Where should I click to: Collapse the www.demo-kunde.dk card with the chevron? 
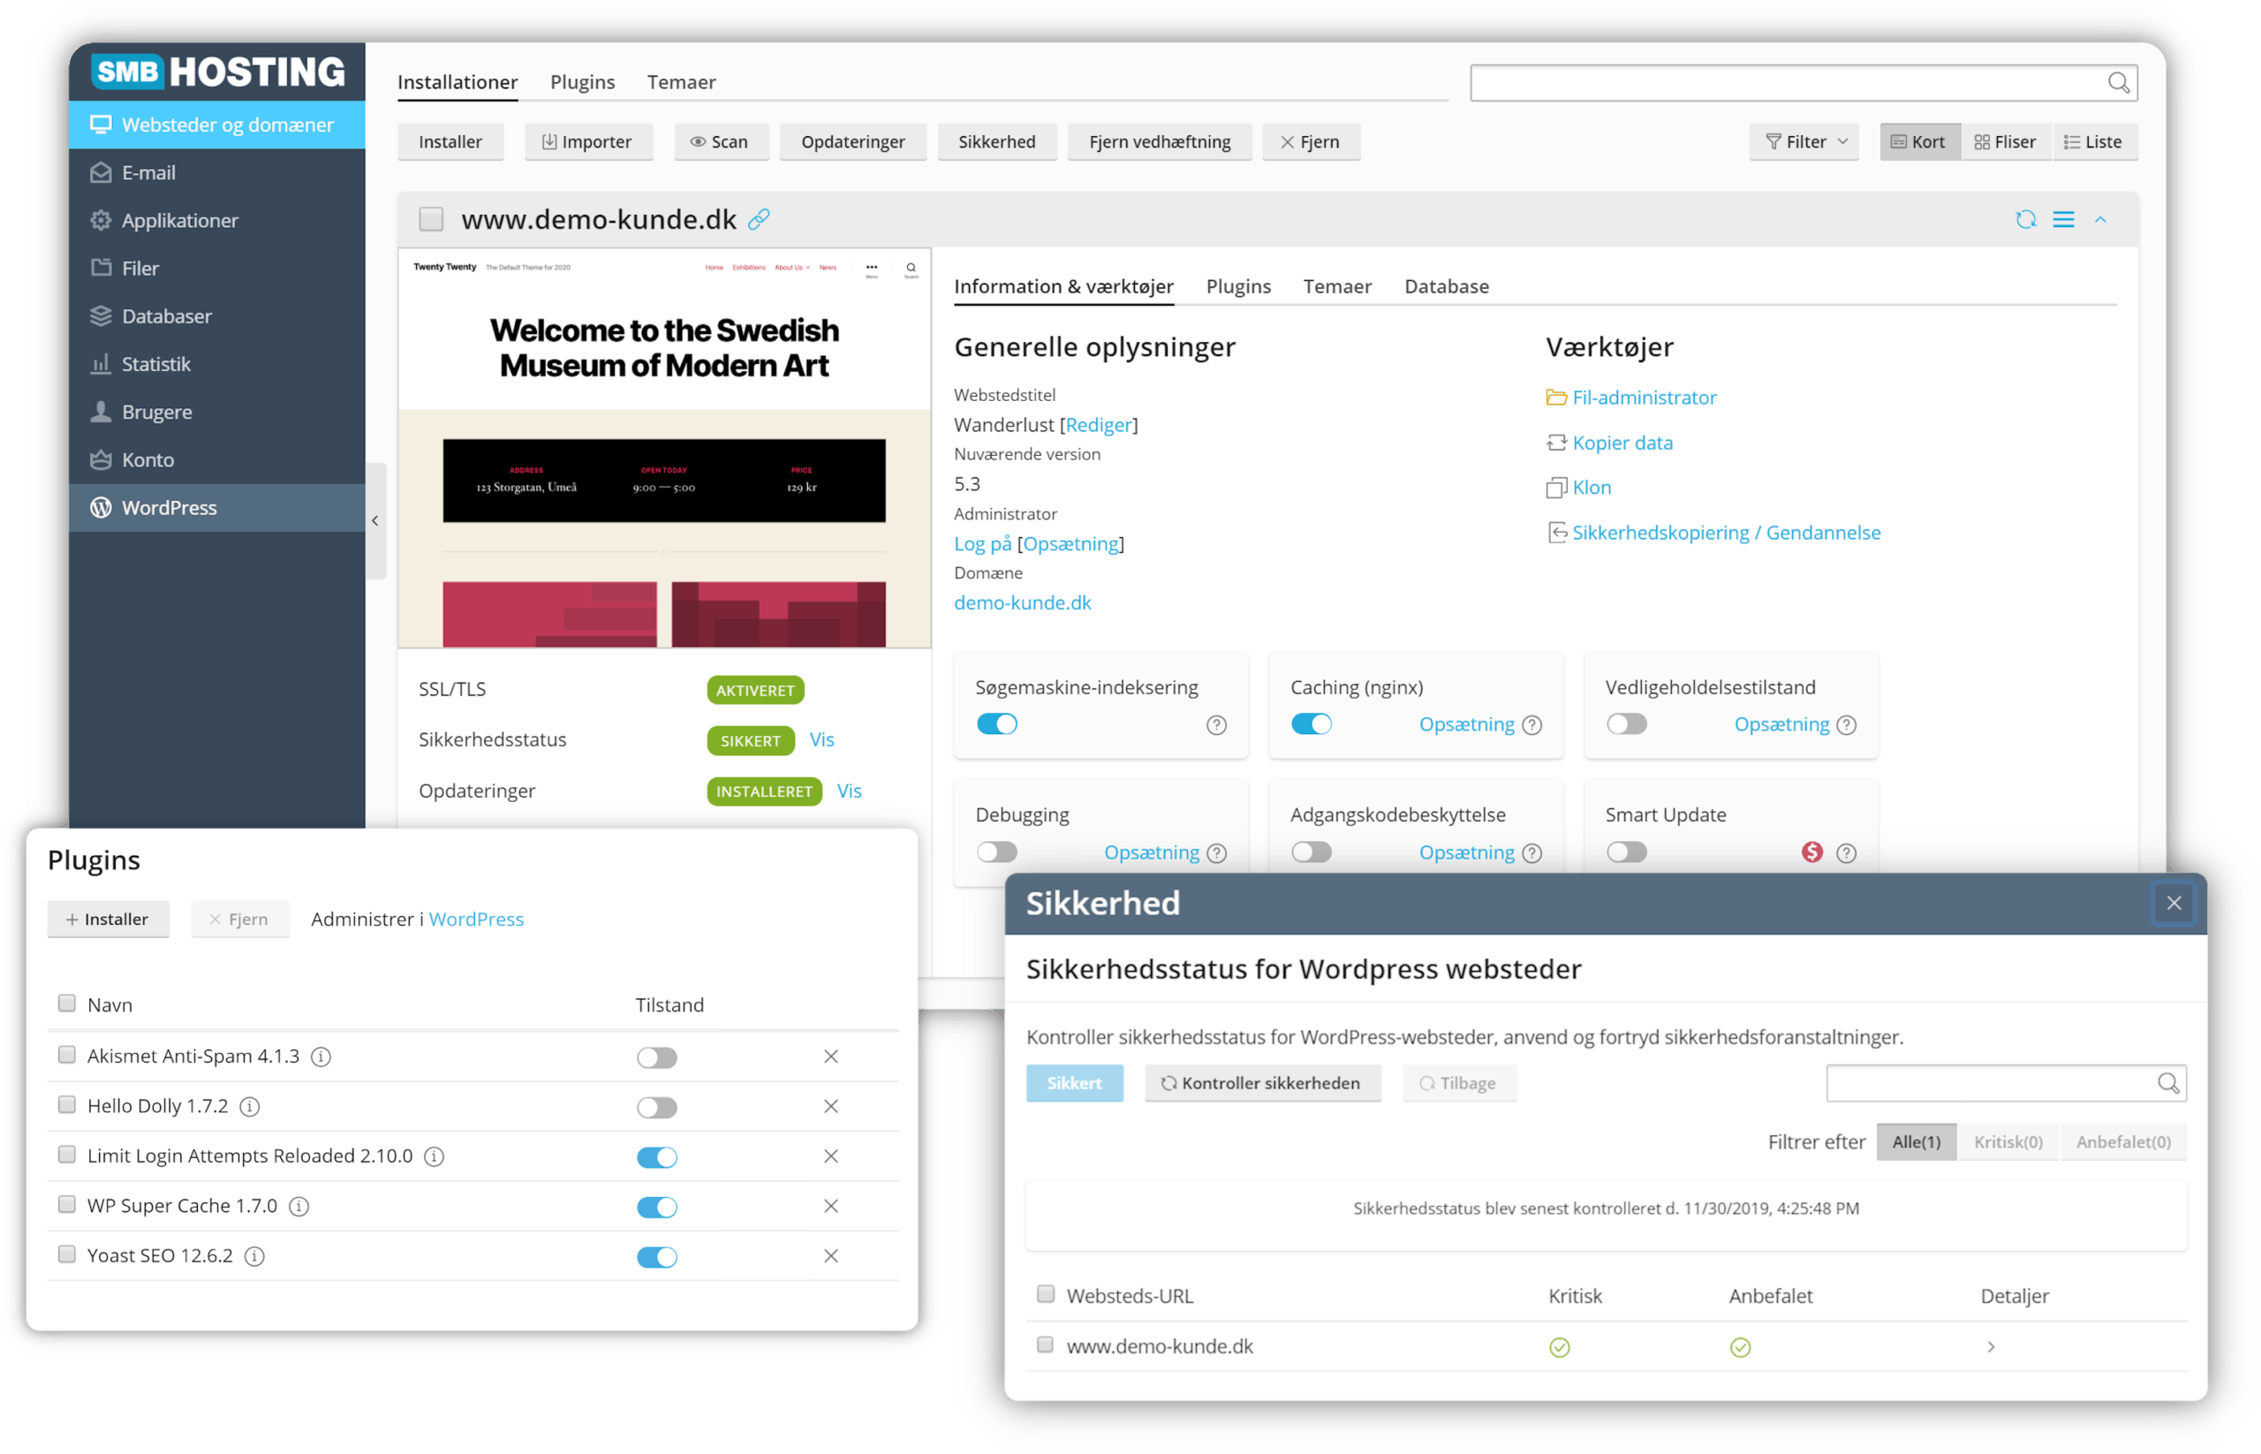[2099, 220]
